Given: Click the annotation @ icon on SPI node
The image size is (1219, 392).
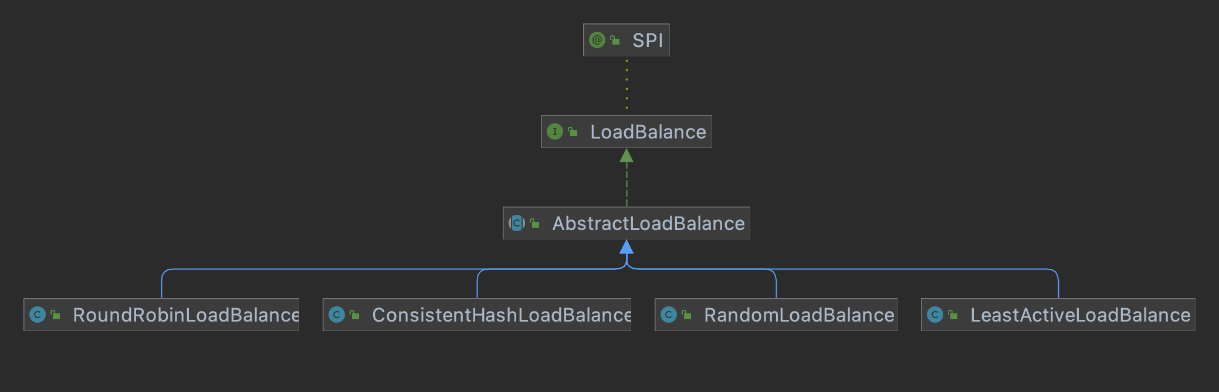Looking at the screenshot, I should pos(597,40).
